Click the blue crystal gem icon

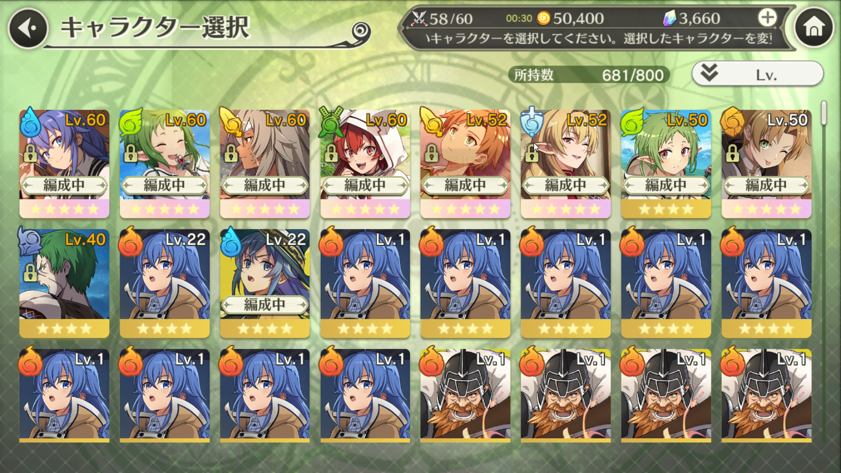669,19
